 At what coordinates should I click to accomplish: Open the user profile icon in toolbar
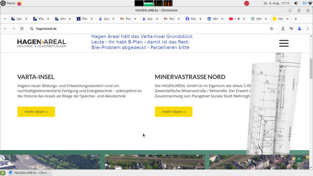299,29
